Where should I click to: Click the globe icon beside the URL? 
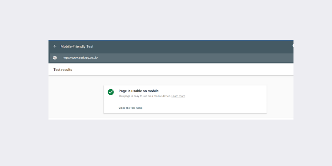point(55,58)
